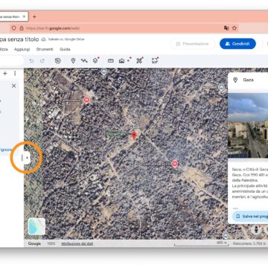Open the three-dot menu in left panel
Image resolution: width=268 pixels, height=268 pixels.
click(x=15, y=74)
